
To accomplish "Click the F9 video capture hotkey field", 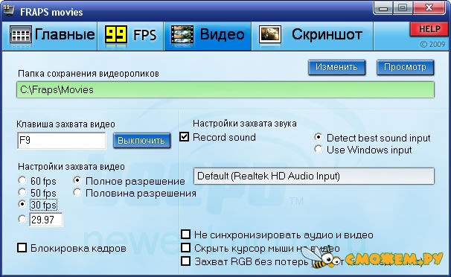I will [x=62, y=141].
